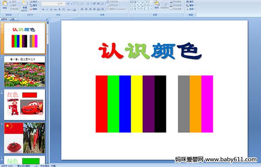This screenshot has width=261, height=167.
Task: Click the Grow Font icon
Action: click(68, 3)
